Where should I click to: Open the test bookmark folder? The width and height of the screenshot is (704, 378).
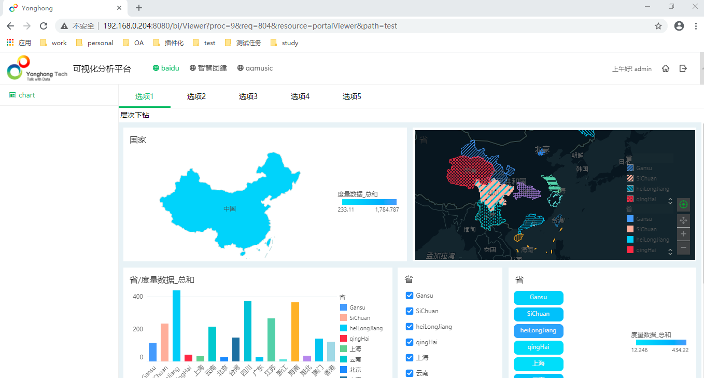coord(204,43)
